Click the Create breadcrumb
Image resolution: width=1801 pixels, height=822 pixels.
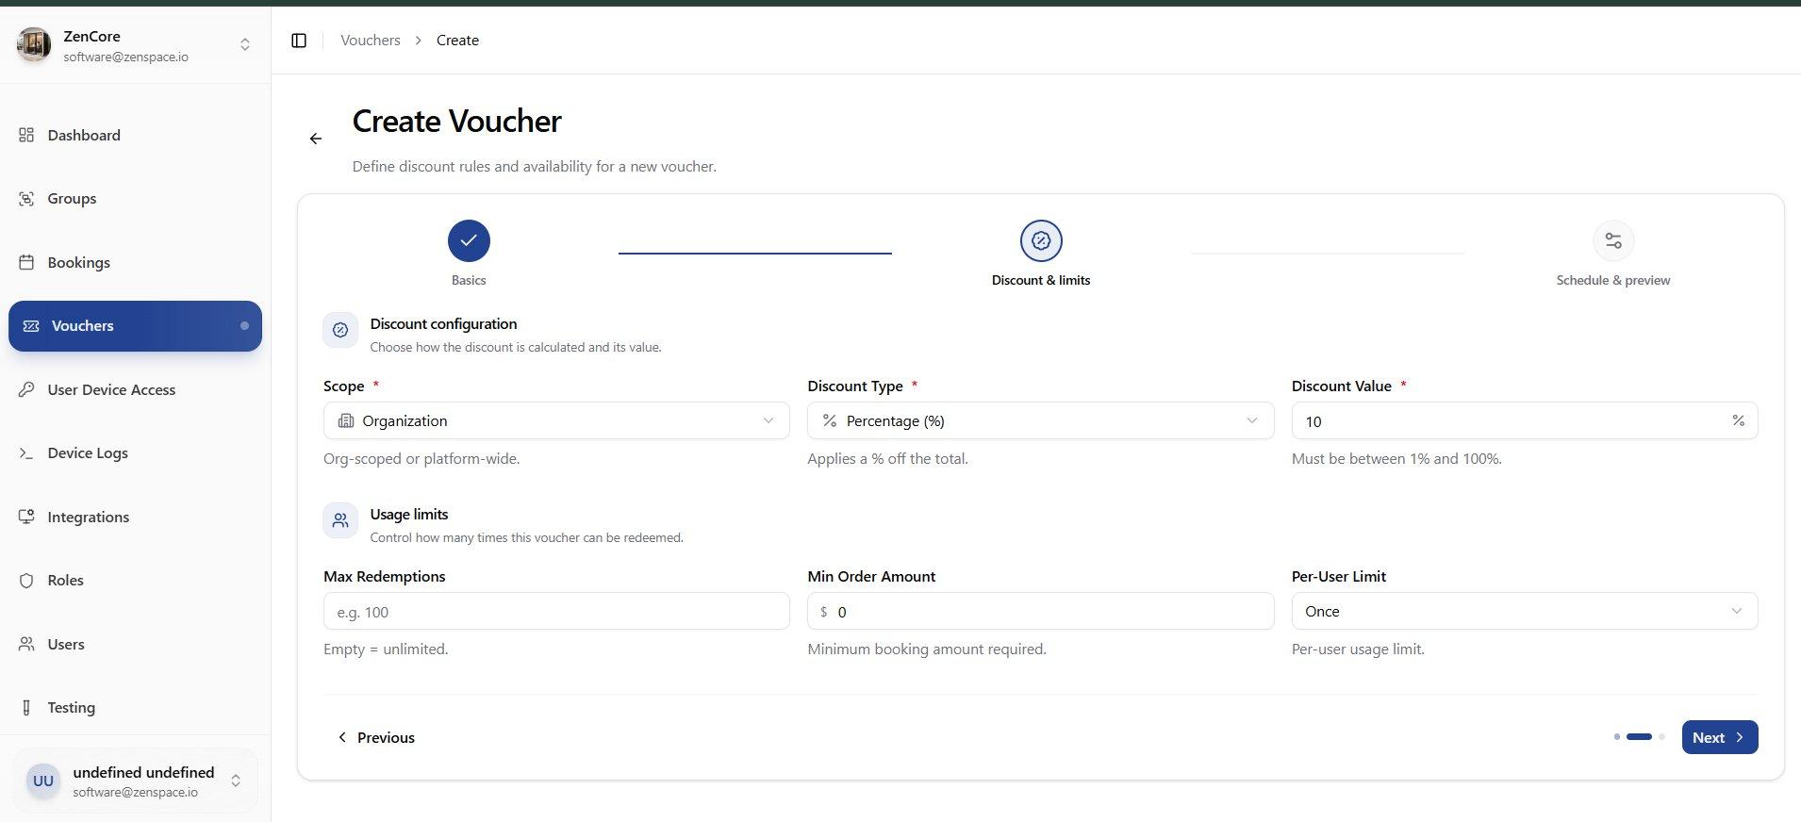tap(457, 41)
